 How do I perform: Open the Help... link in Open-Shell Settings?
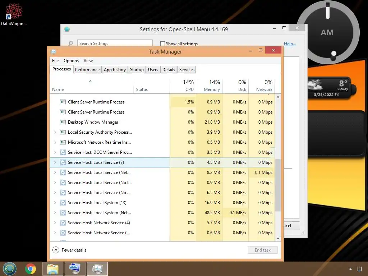pyautogui.click(x=290, y=43)
